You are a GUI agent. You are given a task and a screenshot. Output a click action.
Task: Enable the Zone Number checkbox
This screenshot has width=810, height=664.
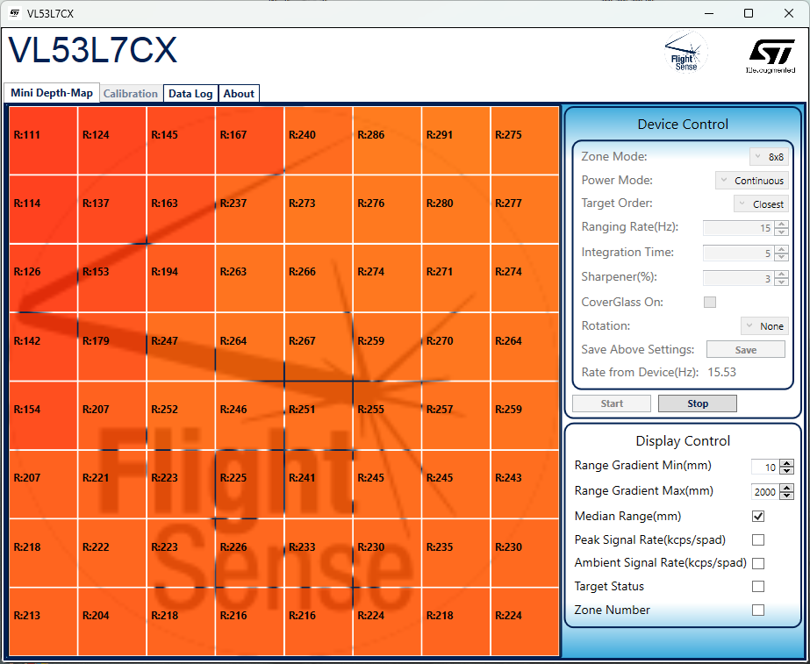coord(758,610)
